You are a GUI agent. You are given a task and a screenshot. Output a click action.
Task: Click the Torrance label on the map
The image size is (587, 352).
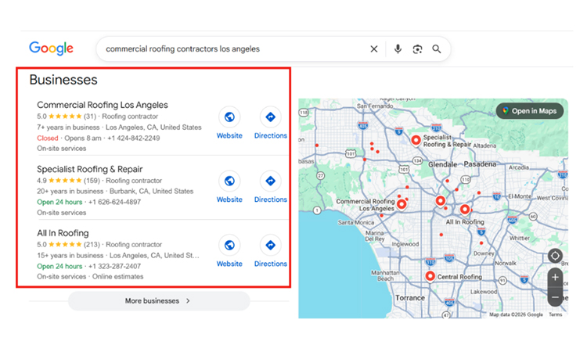[410, 298]
